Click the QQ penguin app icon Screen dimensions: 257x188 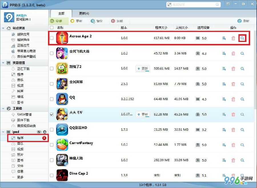62,99
